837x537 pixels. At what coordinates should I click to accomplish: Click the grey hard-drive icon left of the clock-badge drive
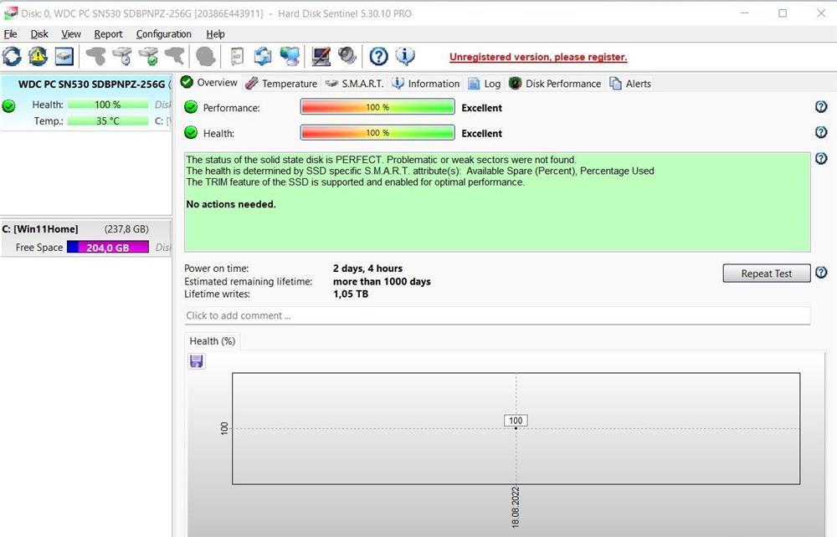click(96, 57)
